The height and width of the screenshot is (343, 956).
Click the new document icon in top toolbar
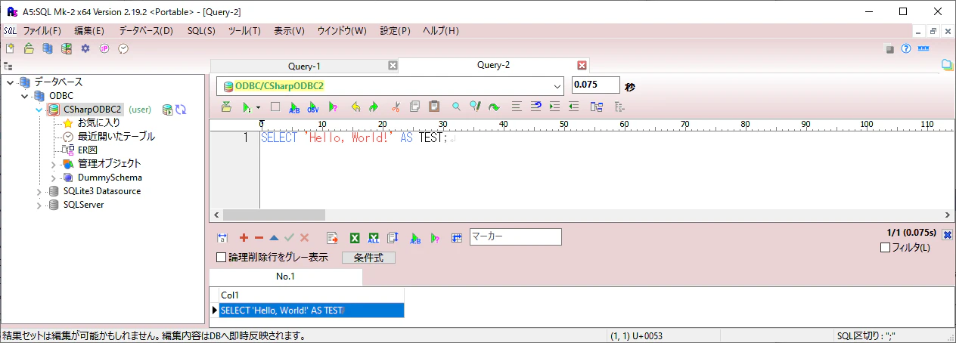[x=10, y=48]
